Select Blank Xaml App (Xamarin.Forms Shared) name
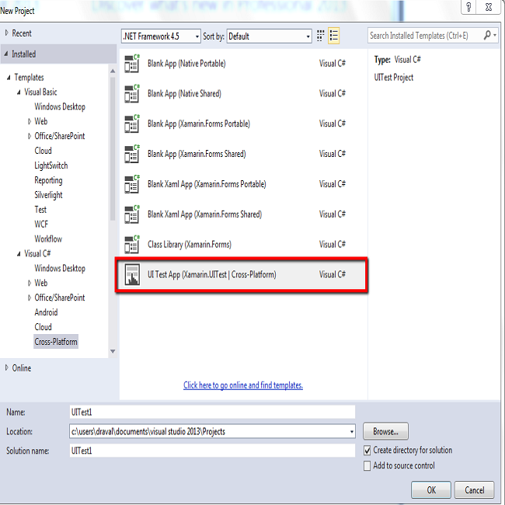This screenshot has height=505, width=505. (205, 214)
